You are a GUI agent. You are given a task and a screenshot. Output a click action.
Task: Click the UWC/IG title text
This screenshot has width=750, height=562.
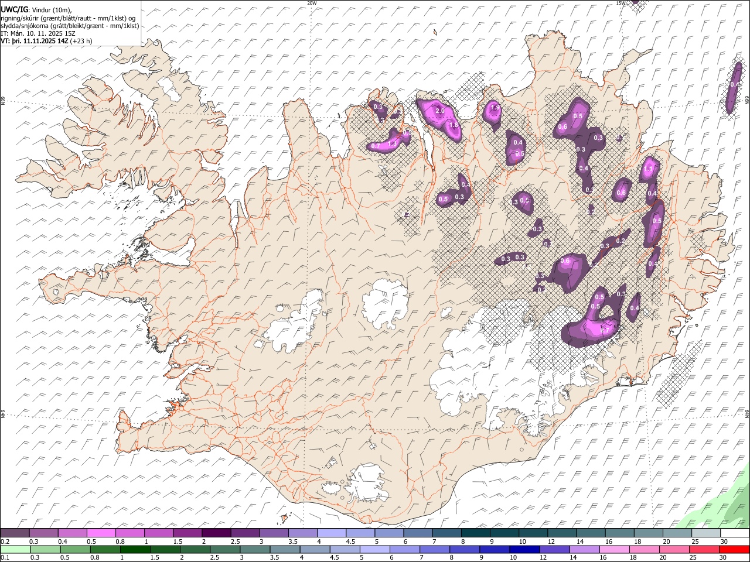(13, 9)
